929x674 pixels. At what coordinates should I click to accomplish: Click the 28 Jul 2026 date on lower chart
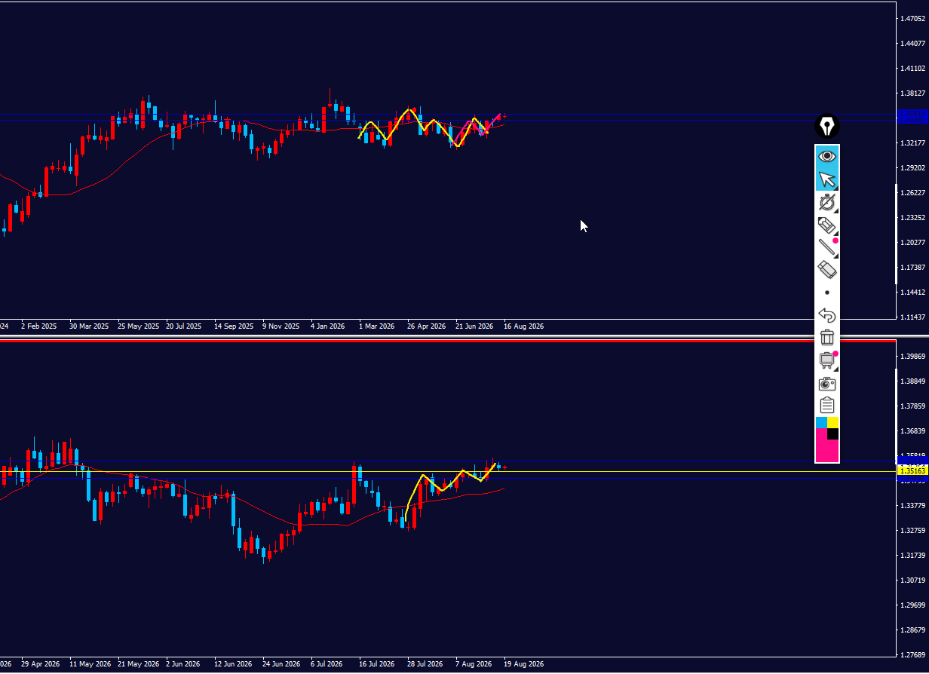[426, 664]
